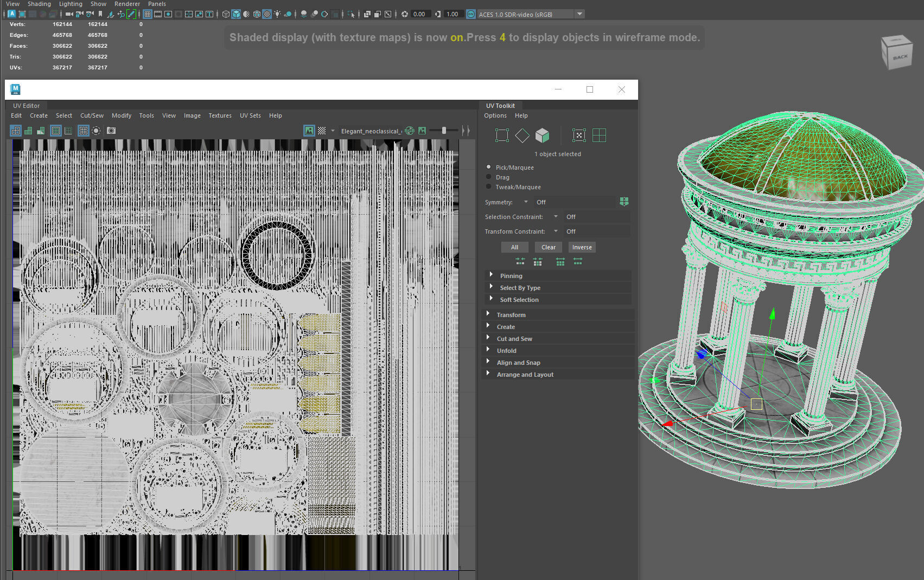The width and height of the screenshot is (924, 580).
Task: Toggle checker map display in UV Editor
Action: click(322, 131)
